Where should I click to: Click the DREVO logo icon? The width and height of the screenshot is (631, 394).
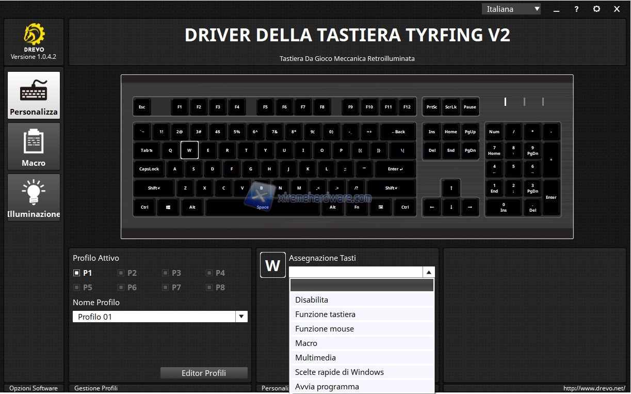point(34,35)
